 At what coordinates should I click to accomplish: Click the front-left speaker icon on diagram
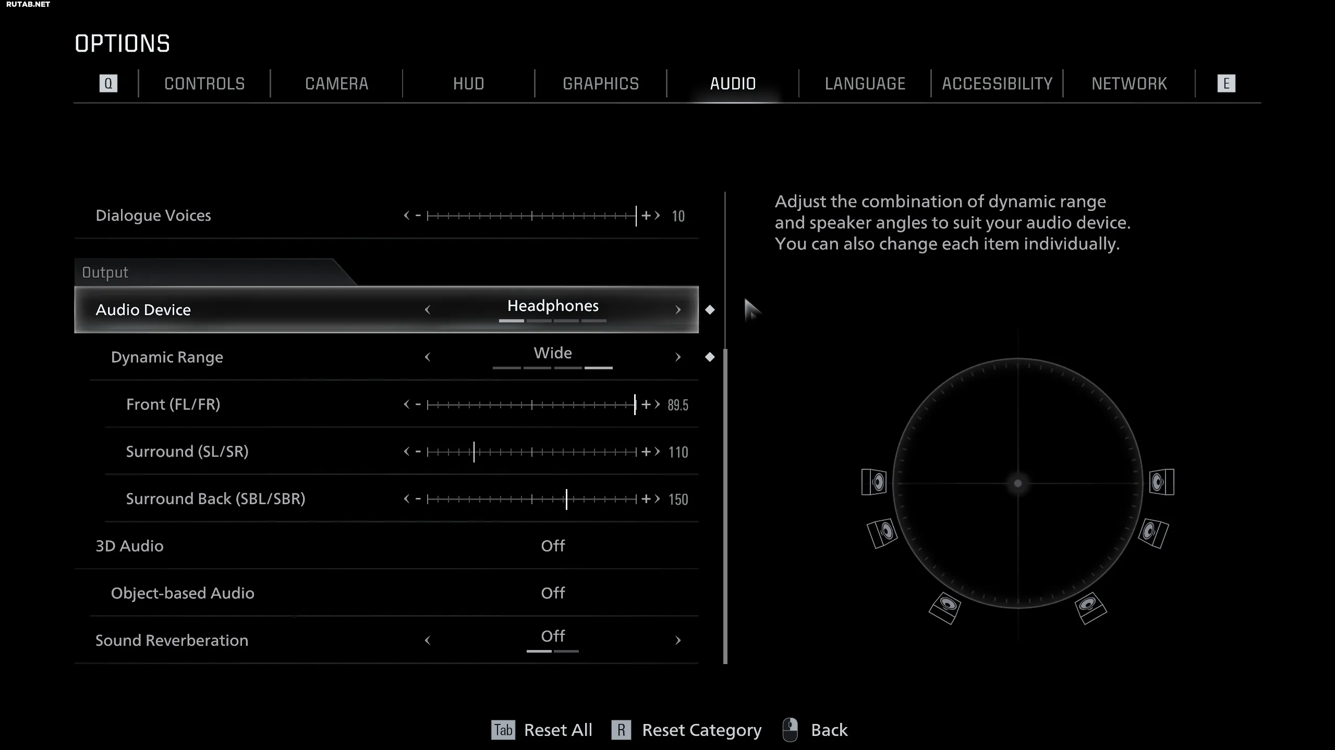[x=874, y=482]
